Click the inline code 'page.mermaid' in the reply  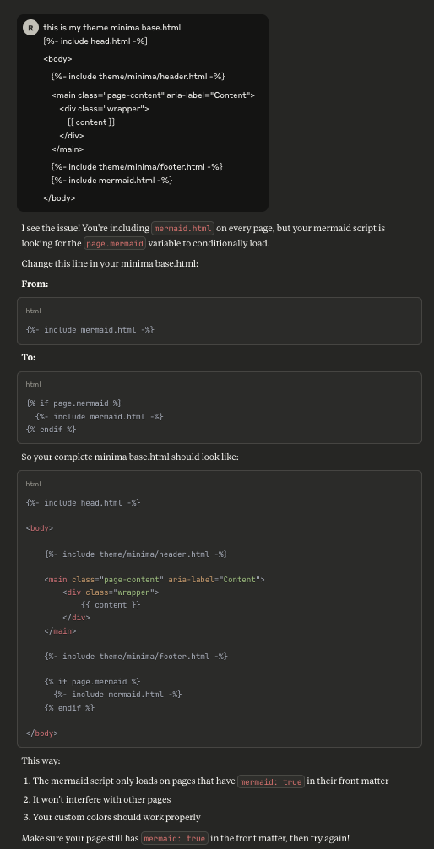(x=115, y=244)
